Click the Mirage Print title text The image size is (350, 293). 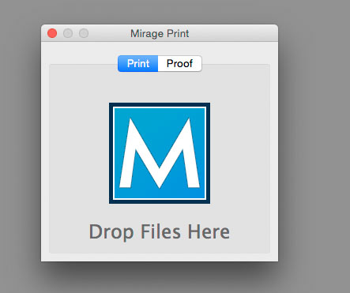point(160,33)
